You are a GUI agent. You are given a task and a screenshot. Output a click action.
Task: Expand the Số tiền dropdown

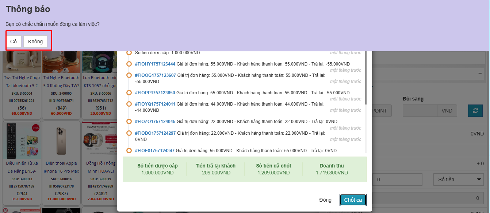[459, 180]
